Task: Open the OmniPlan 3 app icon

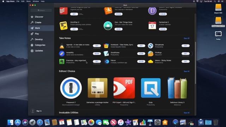Action: (64, 26)
